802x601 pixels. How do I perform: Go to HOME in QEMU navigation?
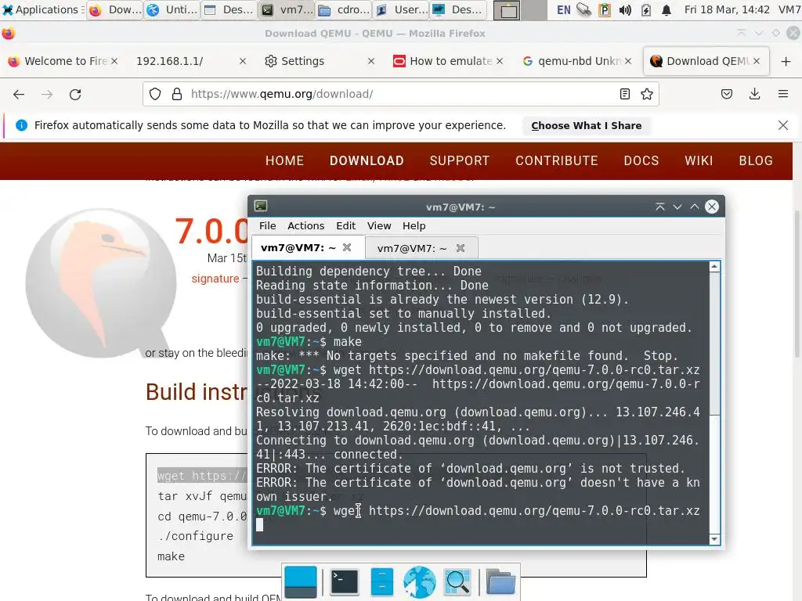284,160
